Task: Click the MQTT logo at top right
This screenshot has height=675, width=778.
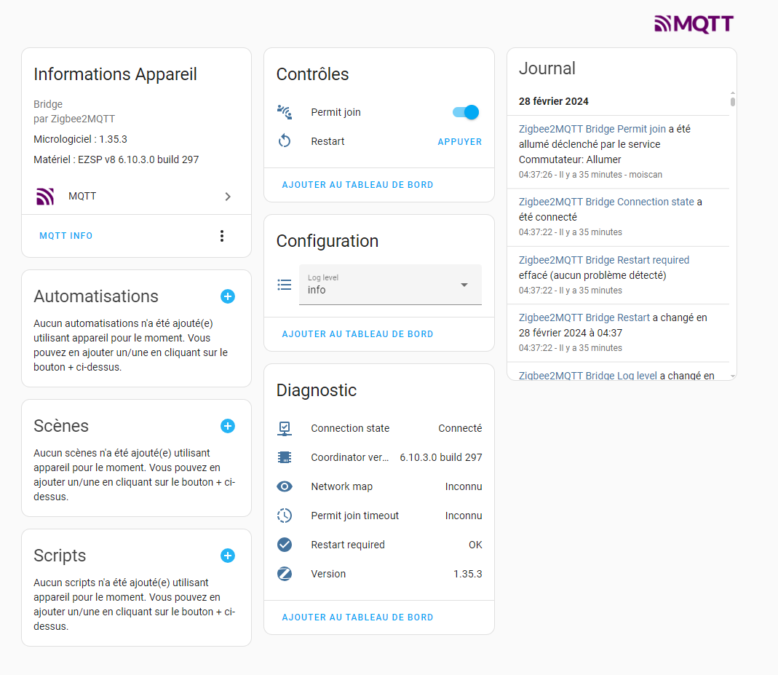Action: coord(694,24)
